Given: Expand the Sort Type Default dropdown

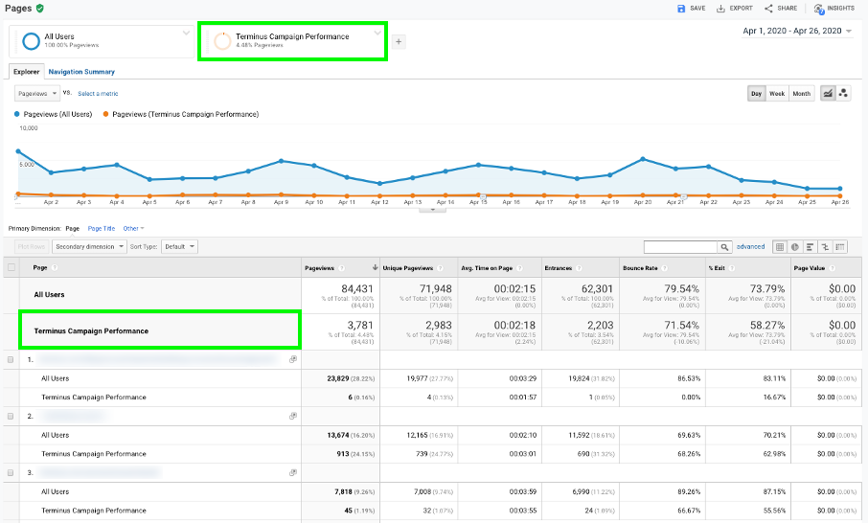Looking at the screenshot, I should point(179,247).
